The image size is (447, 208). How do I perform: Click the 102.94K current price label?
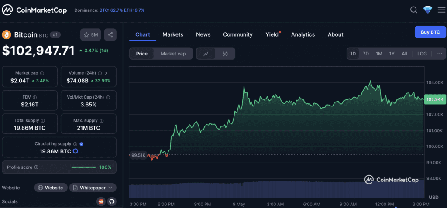click(435, 99)
